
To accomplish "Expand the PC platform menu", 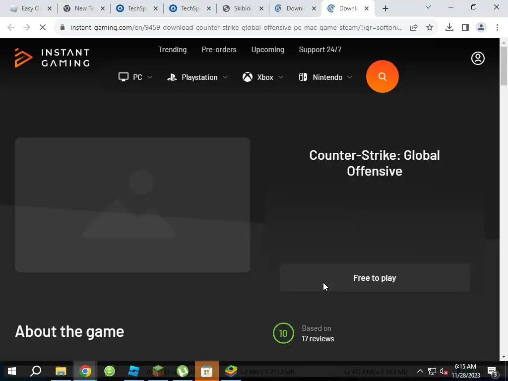I will coord(135,77).
